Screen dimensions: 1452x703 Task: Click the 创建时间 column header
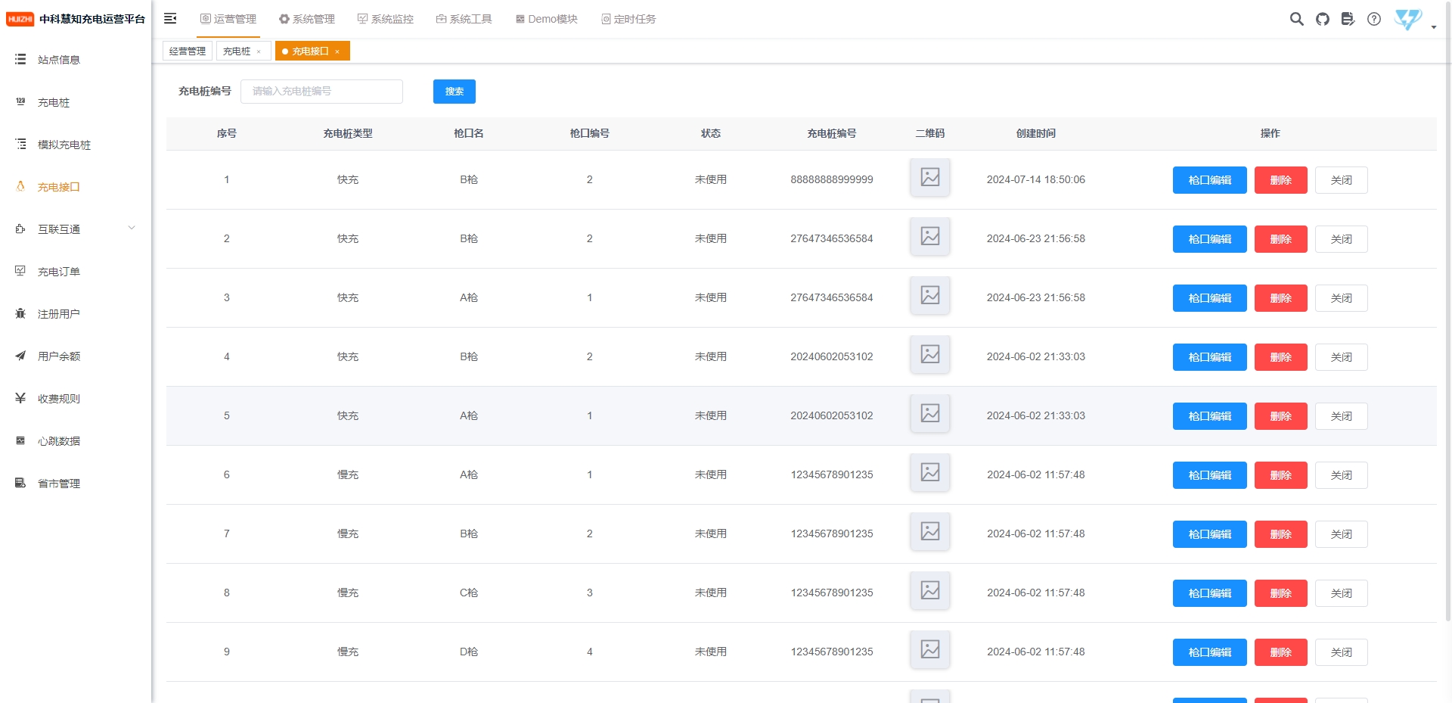tap(1036, 133)
